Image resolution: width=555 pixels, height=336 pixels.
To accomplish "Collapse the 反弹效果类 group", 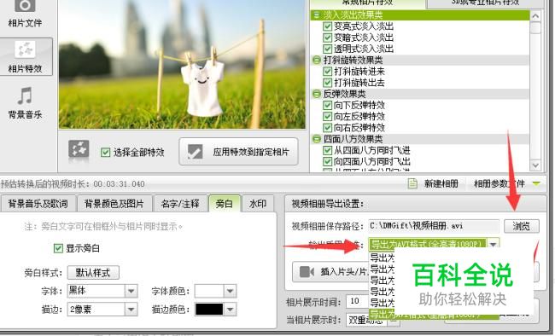I will coord(317,94).
